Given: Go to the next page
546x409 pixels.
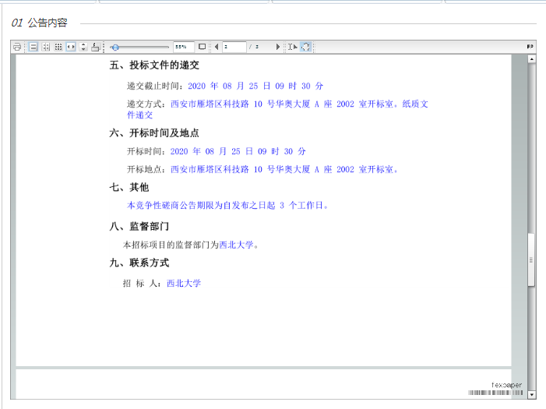Looking at the screenshot, I should click(278, 47).
